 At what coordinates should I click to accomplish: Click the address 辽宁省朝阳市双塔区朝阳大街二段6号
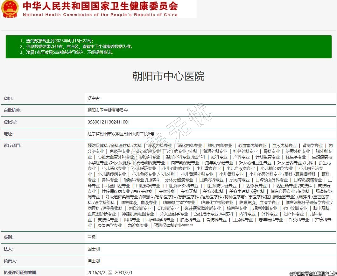coord(121,134)
